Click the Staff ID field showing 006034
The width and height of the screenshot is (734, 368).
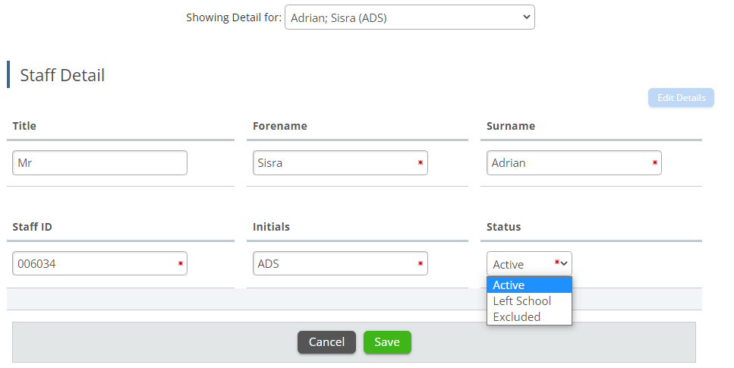pyautogui.click(x=95, y=264)
